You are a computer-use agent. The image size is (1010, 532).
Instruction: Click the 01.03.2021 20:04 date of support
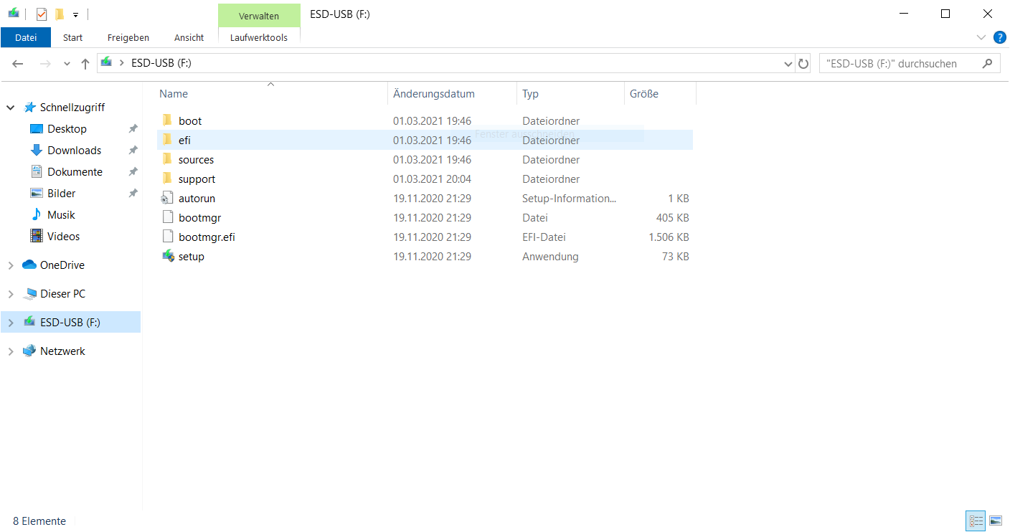[x=432, y=179]
